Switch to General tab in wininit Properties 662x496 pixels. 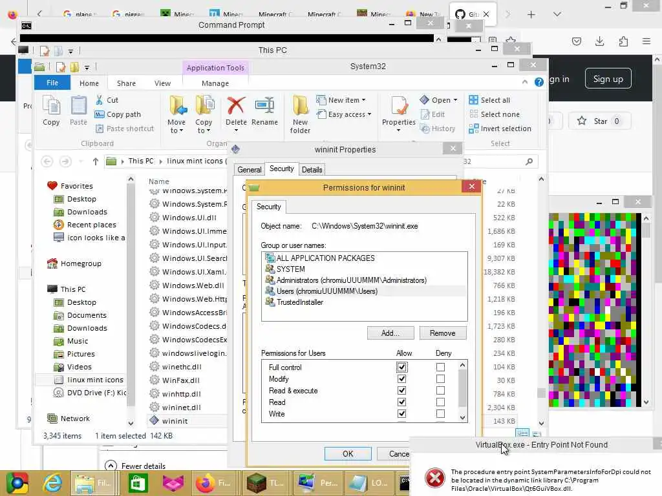pyautogui.click(x=249, y=170)
